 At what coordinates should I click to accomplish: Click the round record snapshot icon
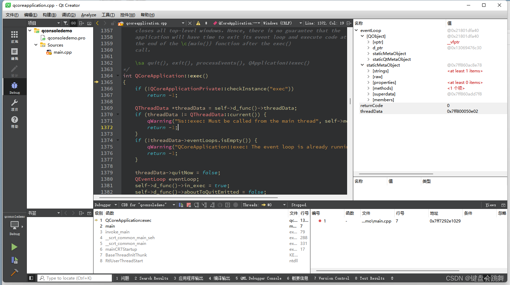point(236,205)
